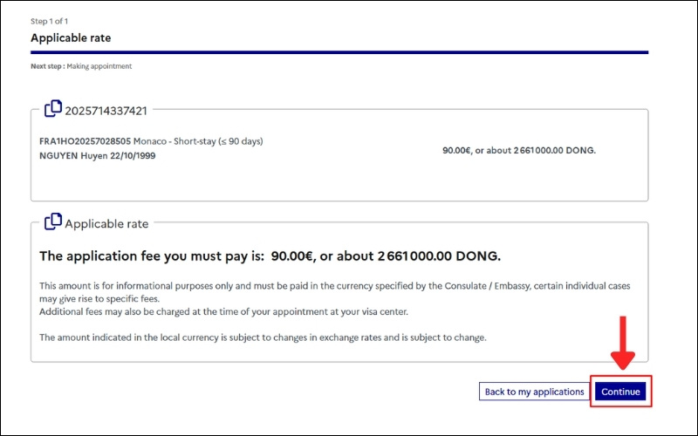Click the blue step progress bar
Viewport: 698px width, 436px height.
pos(339,52)
